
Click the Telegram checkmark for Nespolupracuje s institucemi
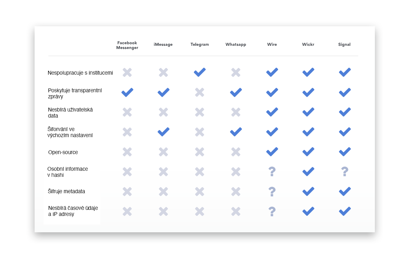tap(200, 72)
